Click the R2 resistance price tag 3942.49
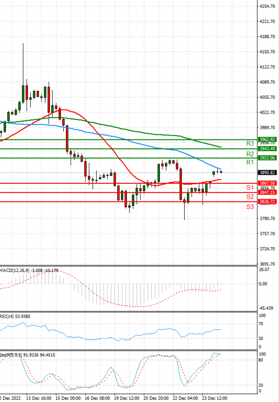 [267, 149]
